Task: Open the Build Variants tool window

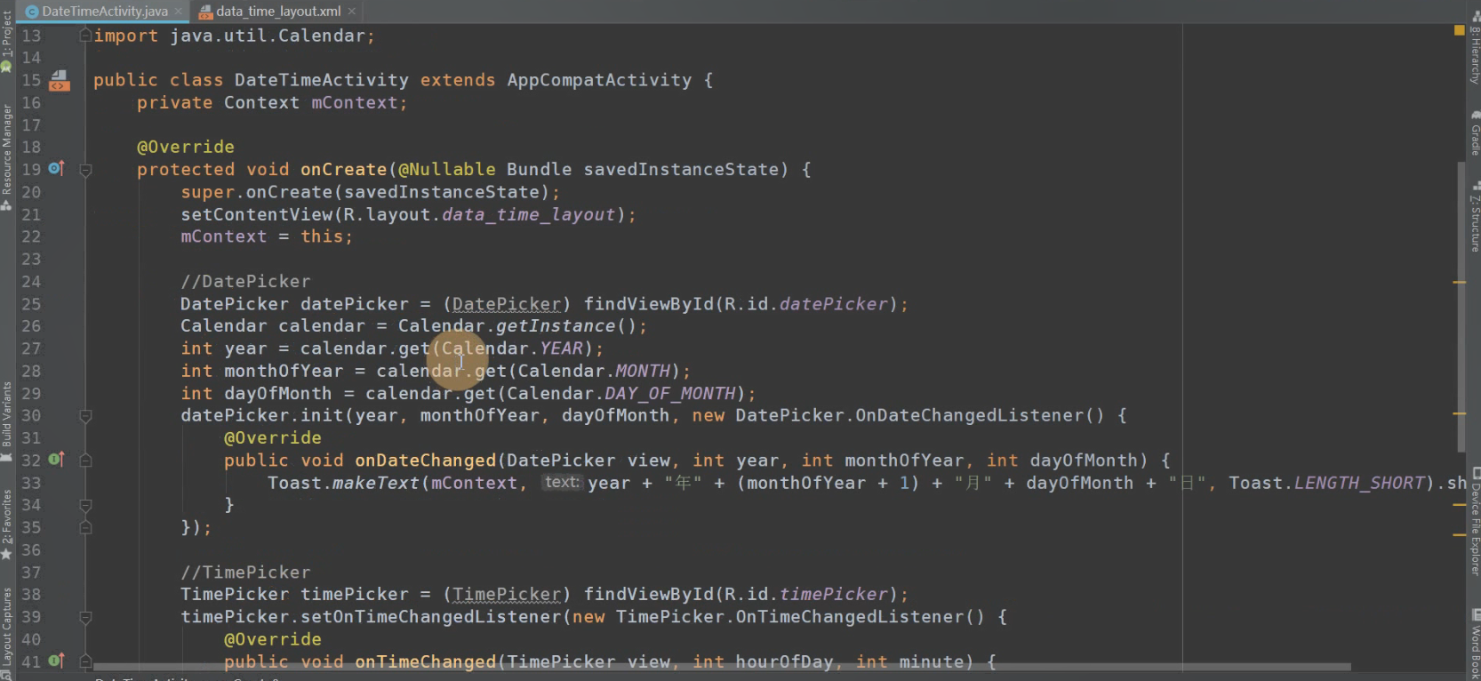Action: pos(7,421)
